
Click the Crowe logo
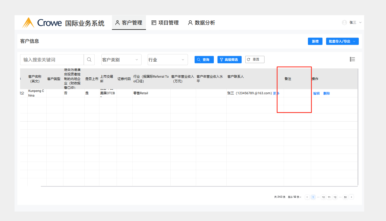click(42, 23)
